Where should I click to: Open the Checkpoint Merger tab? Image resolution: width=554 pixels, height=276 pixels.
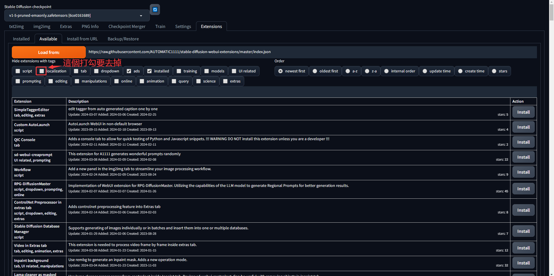tap(127, 26)
